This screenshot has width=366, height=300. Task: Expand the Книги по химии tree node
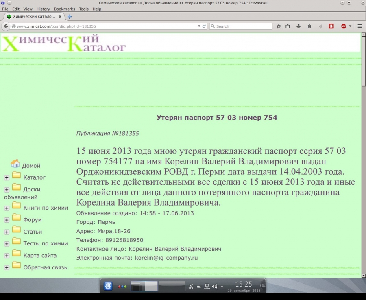click(7, 208)
